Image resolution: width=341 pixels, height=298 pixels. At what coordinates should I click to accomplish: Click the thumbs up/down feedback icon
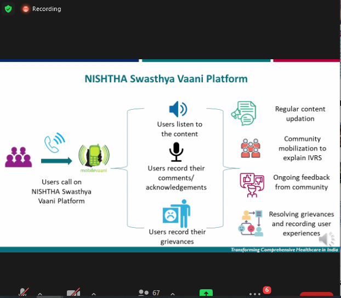click(252, 185)
